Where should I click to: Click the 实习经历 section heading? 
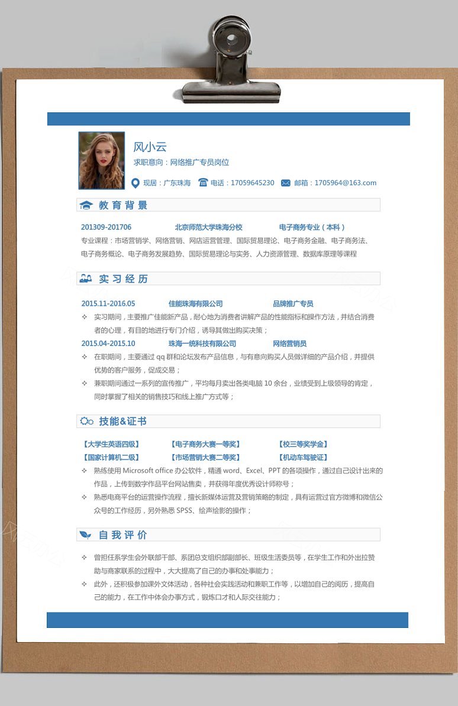click(x=123, y=278)
